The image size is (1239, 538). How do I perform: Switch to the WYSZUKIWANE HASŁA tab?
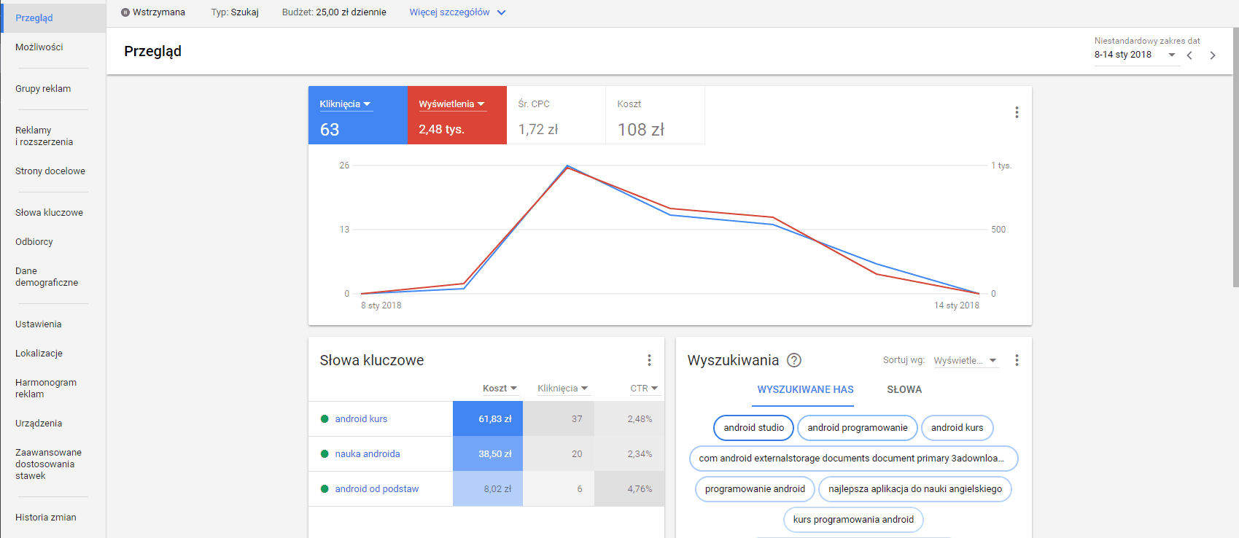point(805,390)
